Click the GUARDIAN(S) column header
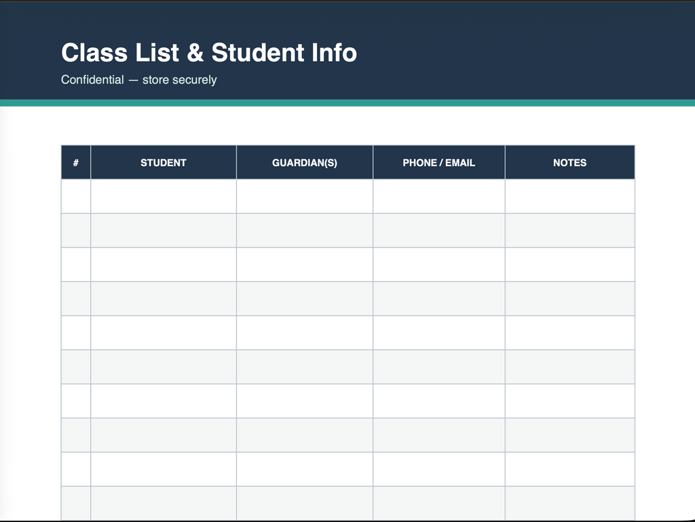695x522 pixels. tap(305, 163)
